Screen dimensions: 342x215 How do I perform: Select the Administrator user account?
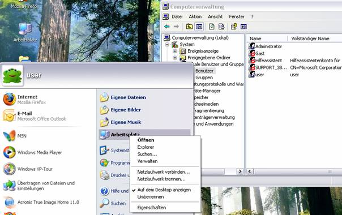coord(265,46)
